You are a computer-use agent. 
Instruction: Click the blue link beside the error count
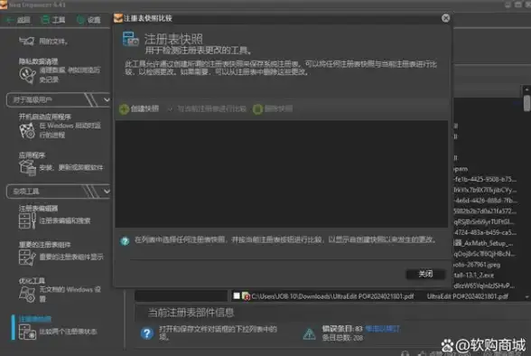tap(383, 329)
